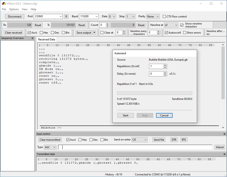Screen dimensions: 227x177
Task: Open the File menu
Action: [x=4, y=9]
